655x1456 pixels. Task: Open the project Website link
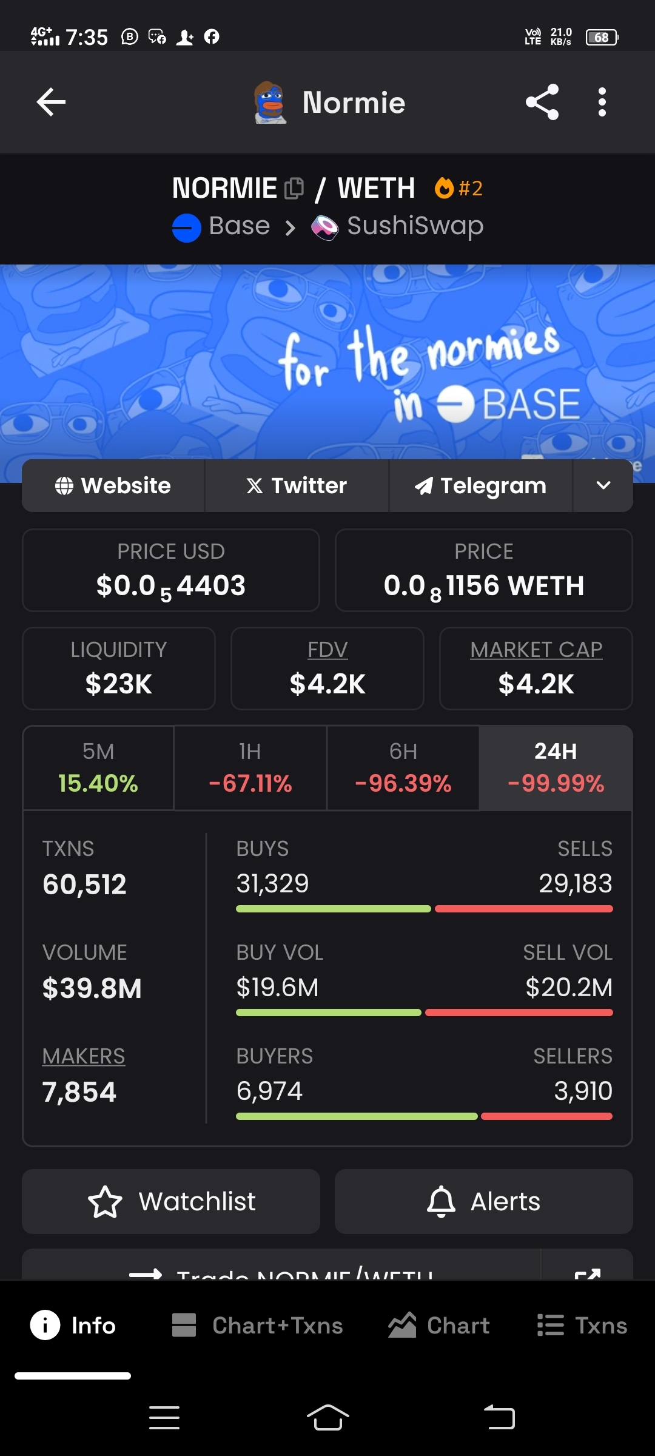[113, 485]
